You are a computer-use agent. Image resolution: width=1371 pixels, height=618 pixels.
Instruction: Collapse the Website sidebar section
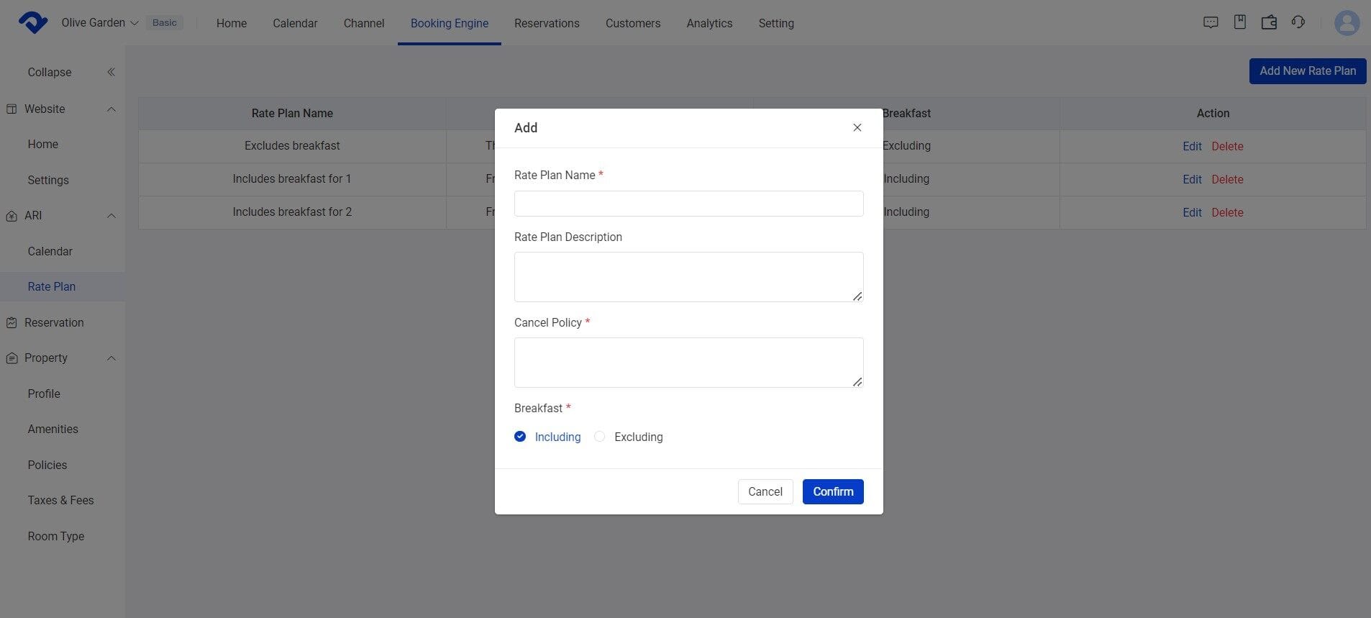pos(111,109)
